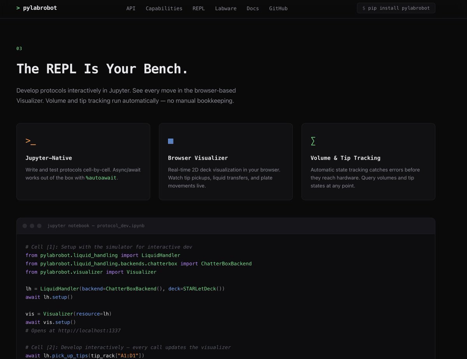467x359 pixels.
Task: Click the import Visualizer code line
Action: tap(91, 272)
